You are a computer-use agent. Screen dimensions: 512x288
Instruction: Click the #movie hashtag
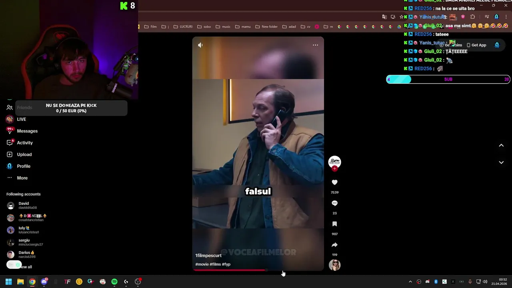click(x=202, y=264)
